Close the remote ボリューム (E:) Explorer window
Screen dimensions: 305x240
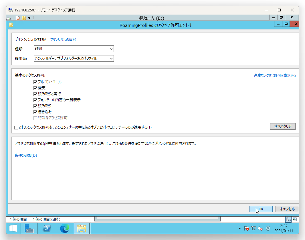(292, 17)
